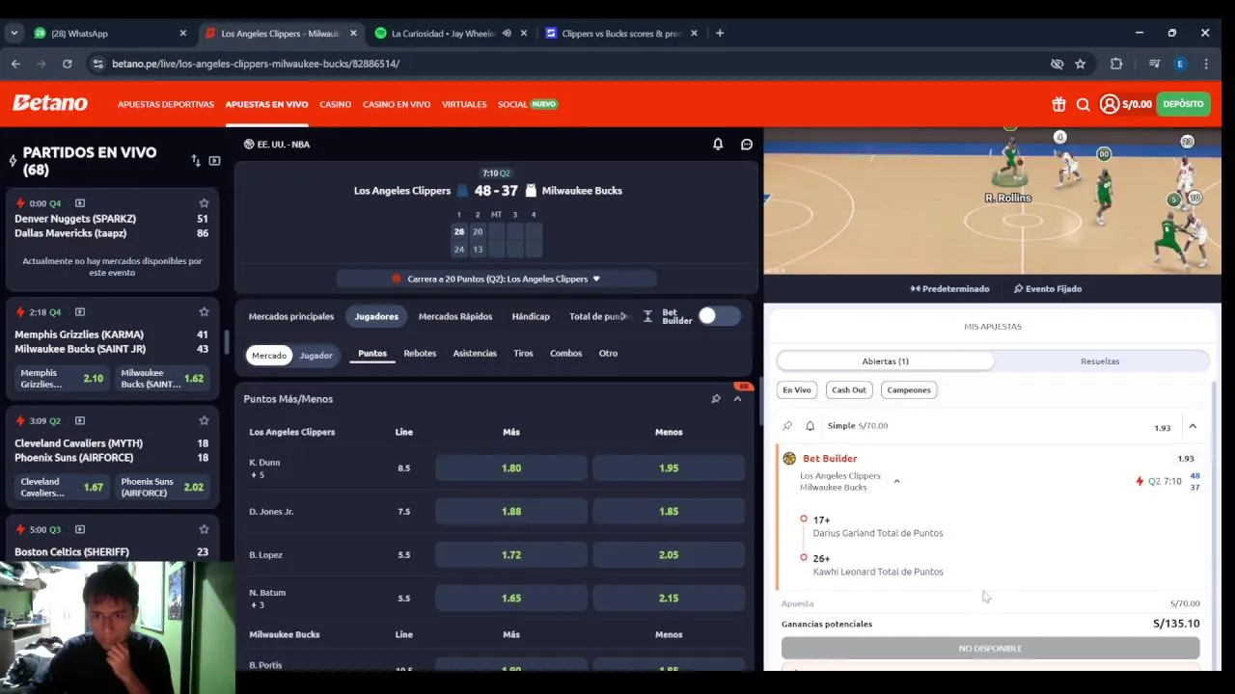Open Chrome tab search dropdown
This screenshot has height=694, width=1235.
(x=14, y=33)
